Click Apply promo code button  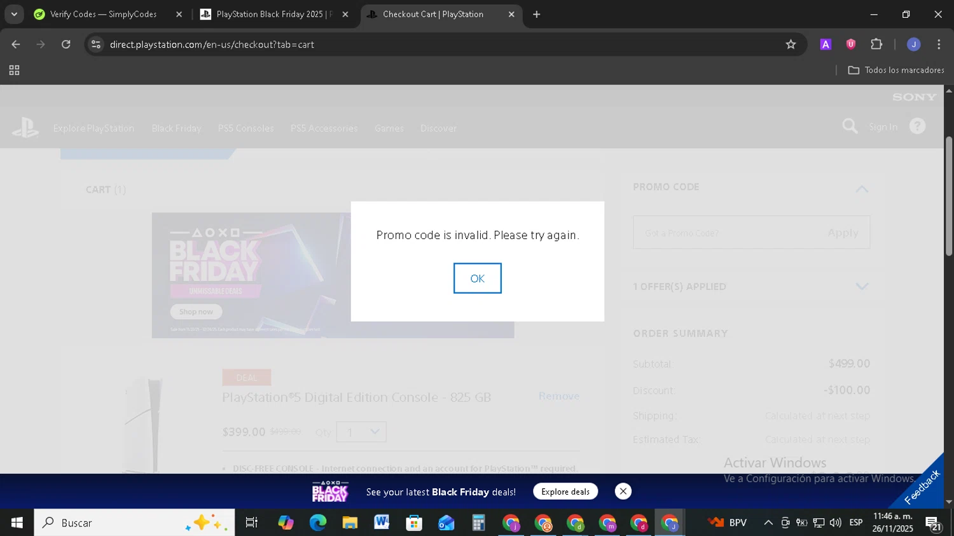click(843, 233)
